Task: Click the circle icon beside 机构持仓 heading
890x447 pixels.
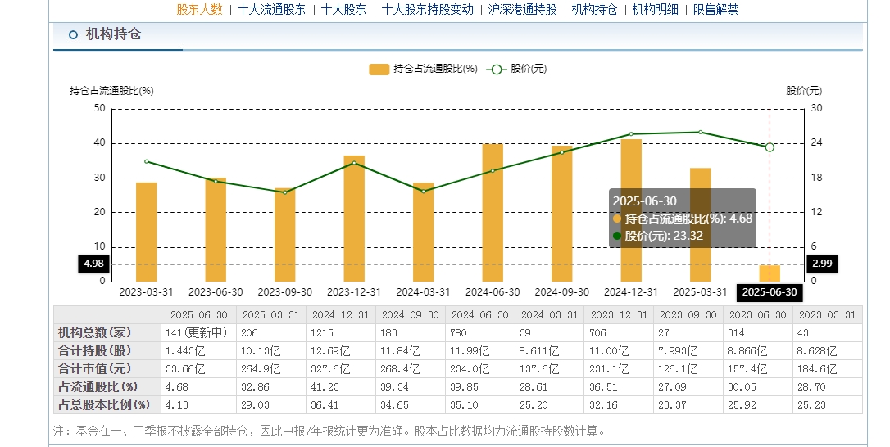Action: pyautogui.click(x=73, y=34)
